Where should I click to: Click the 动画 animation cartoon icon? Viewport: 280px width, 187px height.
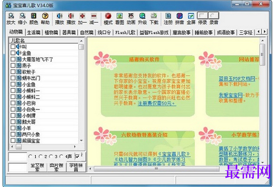[131, 16]
